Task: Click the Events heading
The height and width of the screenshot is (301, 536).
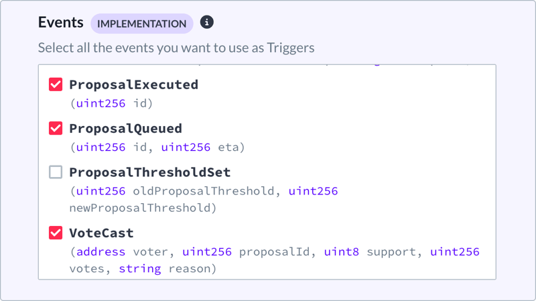Action: pyautogui.click(x=61, y=22)
